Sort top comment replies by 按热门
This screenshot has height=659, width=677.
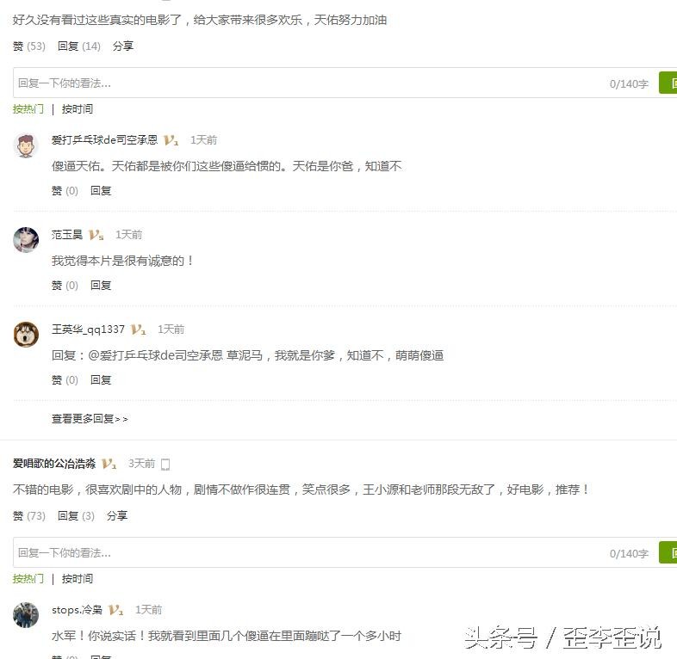28,109
